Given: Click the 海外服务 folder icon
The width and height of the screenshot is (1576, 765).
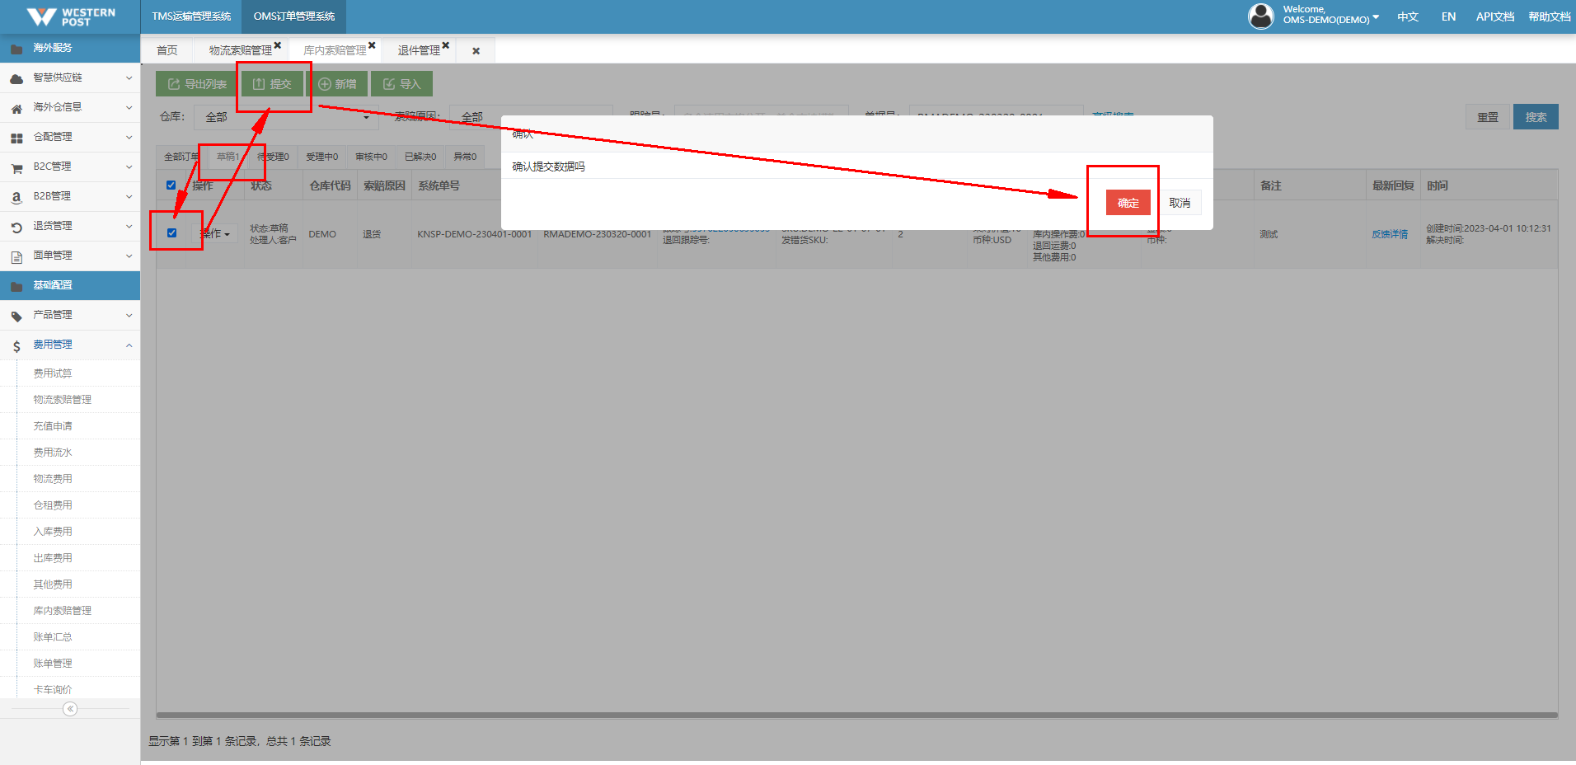Looking at the screenshot, I should coord(16,49).
